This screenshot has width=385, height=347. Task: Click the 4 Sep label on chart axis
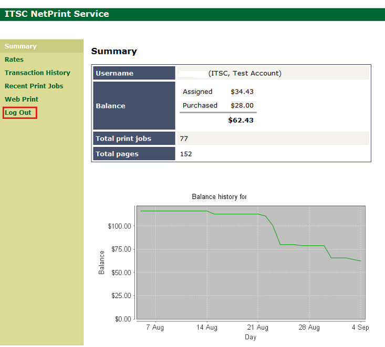pos(360,328)
